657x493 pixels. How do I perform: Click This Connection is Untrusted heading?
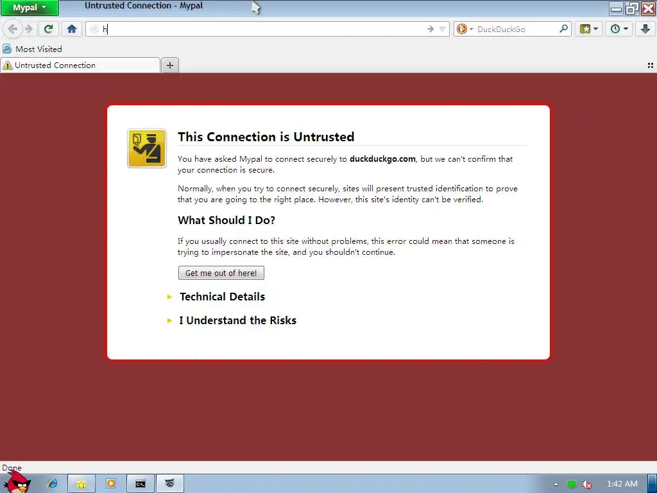(x=266, y=137)
